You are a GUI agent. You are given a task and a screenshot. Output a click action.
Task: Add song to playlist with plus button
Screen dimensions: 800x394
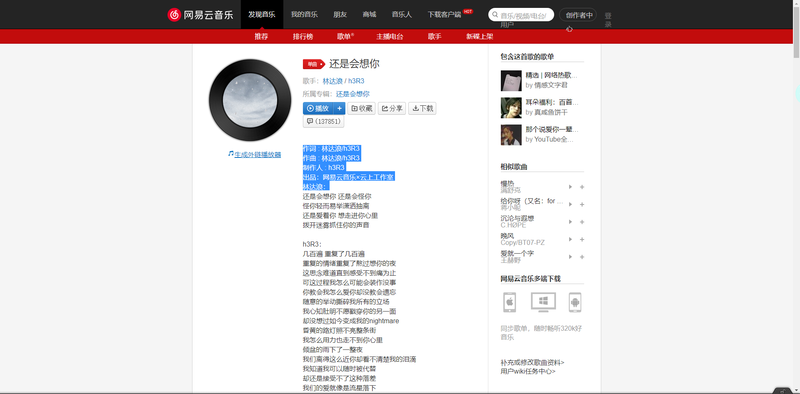340,108
